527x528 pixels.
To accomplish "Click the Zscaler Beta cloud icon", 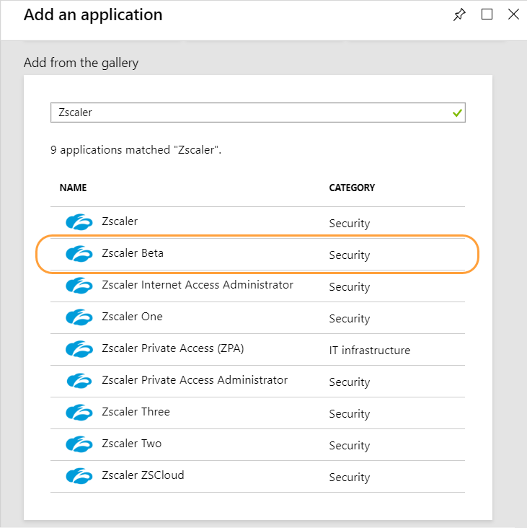I will (x=79, y=254).
